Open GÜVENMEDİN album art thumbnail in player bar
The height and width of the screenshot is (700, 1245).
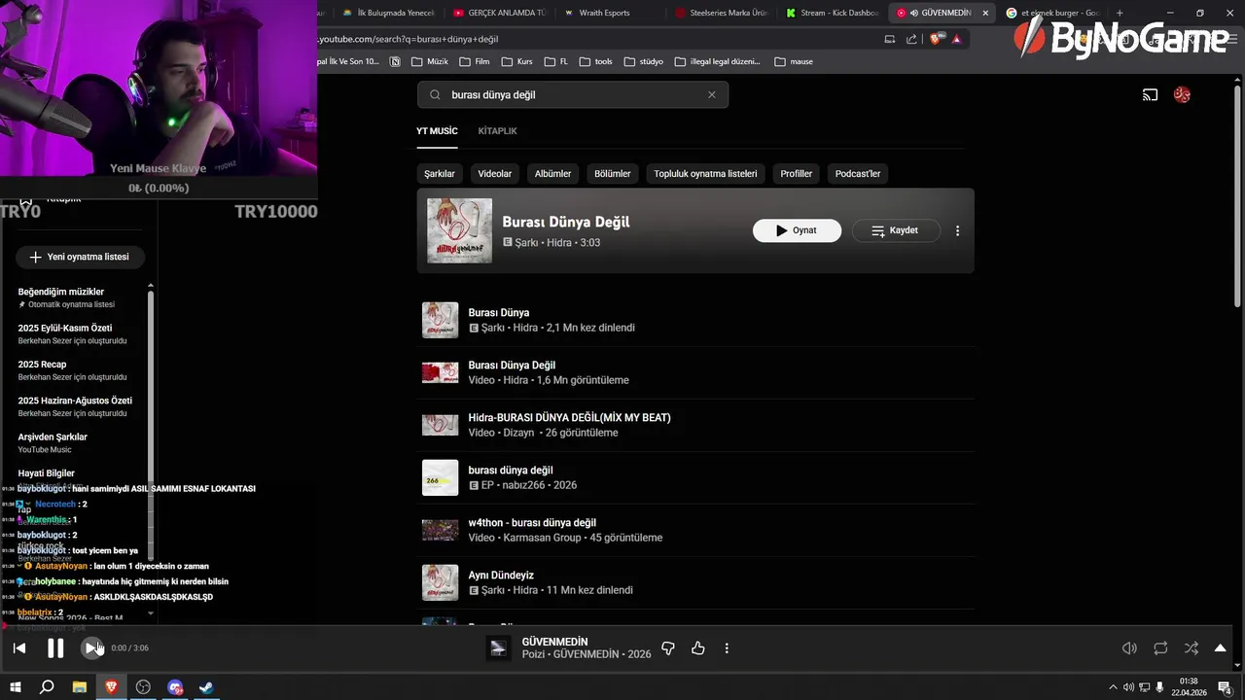pos(498,648)
